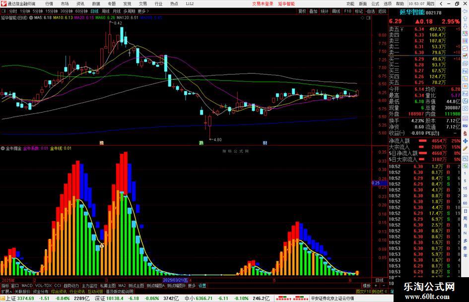Click the pencil drawing icon in sidebar
Viewport: 469px width, 302px height.
tap(465, 148)
